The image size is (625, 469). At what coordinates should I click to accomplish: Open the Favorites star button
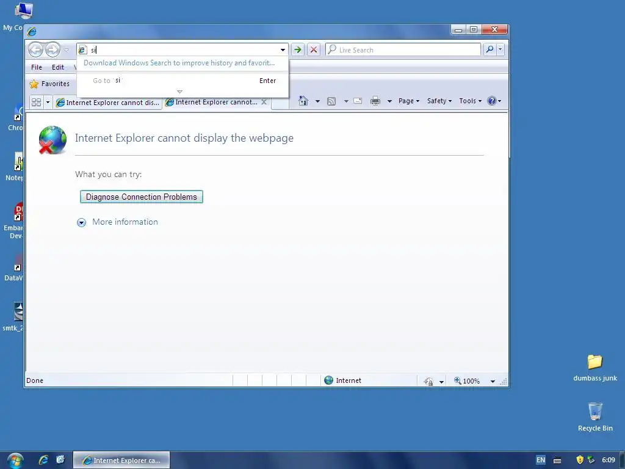[x=49, y=84]
